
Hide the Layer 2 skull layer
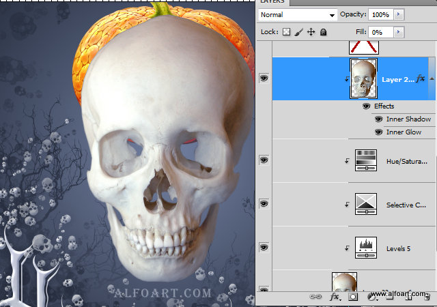click(x=264, y=78)
